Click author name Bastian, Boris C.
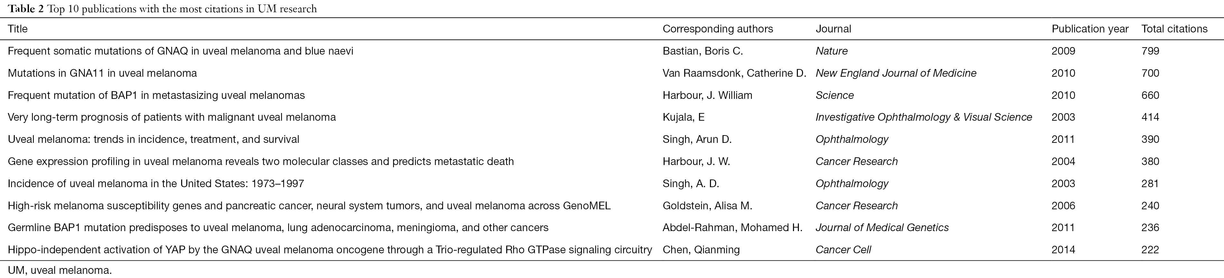The height and width of the screenshot is (278, 1224). [702, 51]
